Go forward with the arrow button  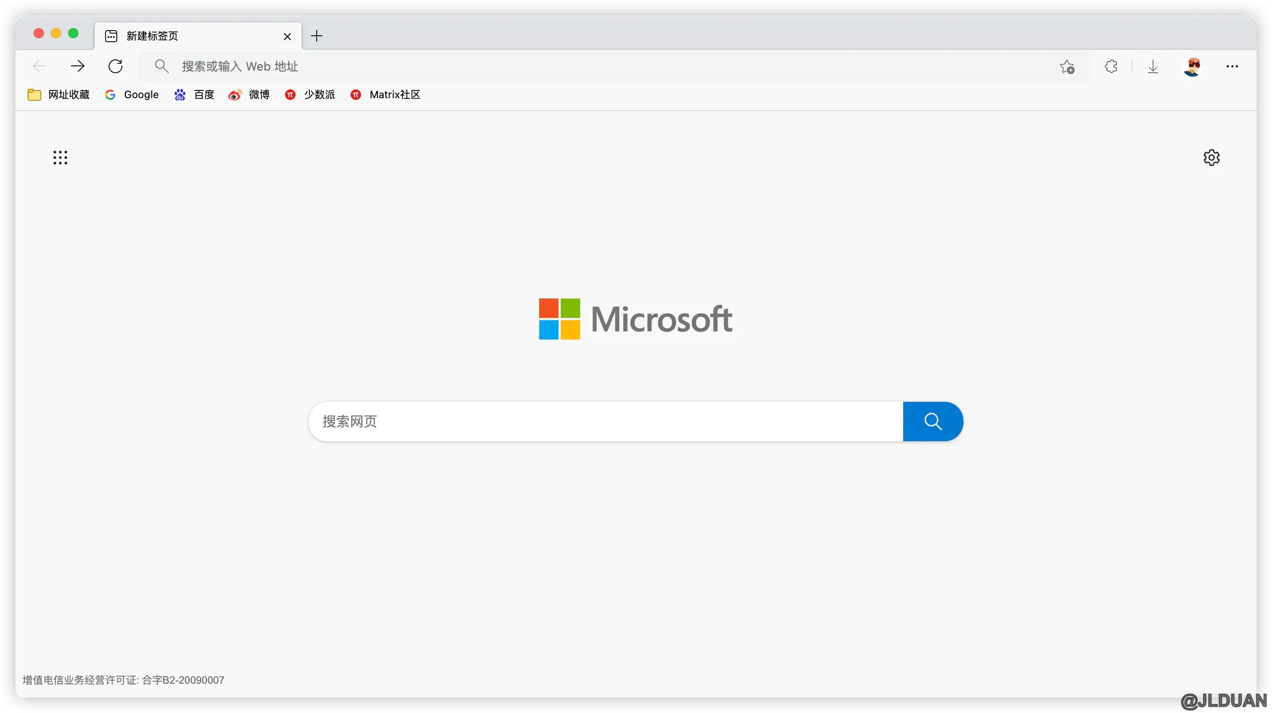77,66
